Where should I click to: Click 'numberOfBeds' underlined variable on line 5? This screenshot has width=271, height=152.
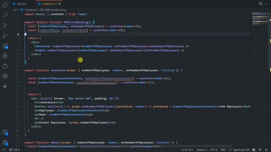49,30
